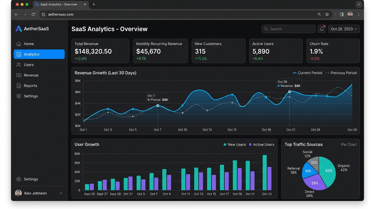Image resolution: width=375 pixels, height=209 pixels.
Task: Click the purple Direct 28% pie slice
Action: (x=315, y=183)
